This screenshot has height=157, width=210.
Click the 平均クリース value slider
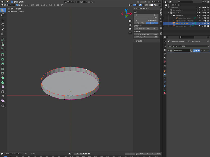(x=146, y=37)
